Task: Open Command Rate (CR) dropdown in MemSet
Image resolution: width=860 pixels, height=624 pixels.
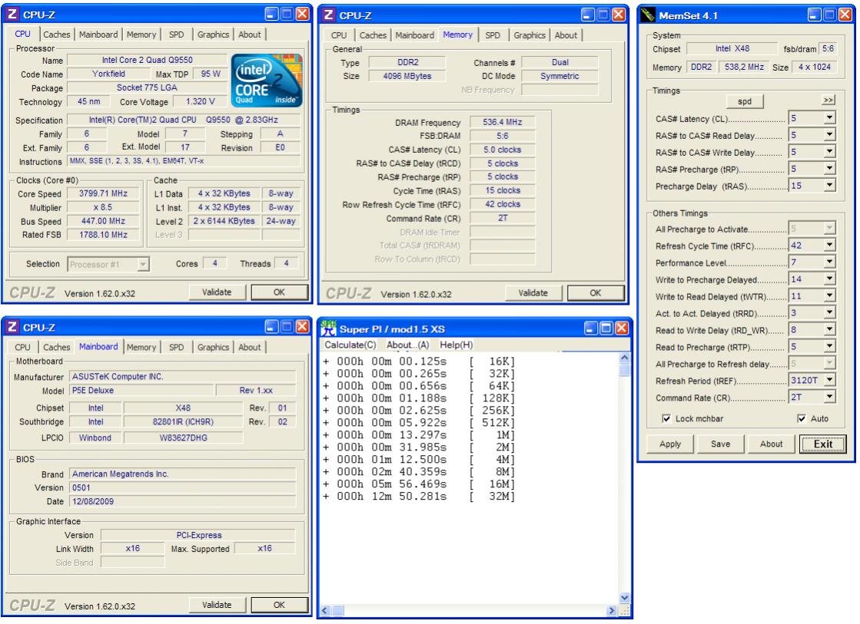Action: 829,397
